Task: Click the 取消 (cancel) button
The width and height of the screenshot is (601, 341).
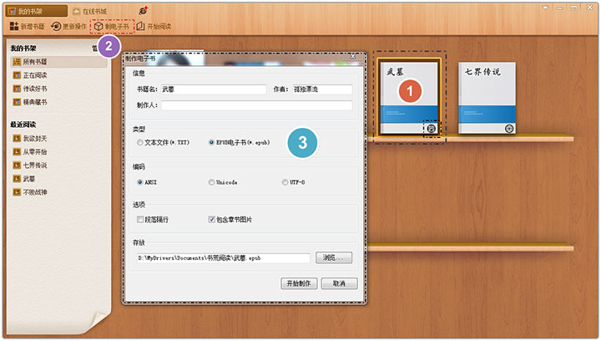Action: [x=339, y=283]
